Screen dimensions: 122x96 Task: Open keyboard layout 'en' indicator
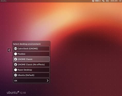[98, 1]
